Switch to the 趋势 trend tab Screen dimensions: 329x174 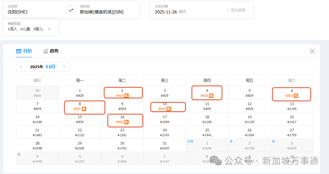[51, 51]
